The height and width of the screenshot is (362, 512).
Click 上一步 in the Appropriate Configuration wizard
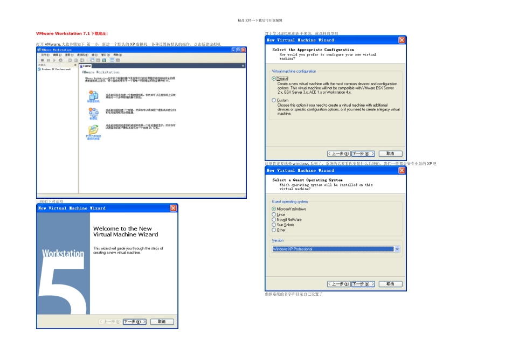(x=338, y=154)
